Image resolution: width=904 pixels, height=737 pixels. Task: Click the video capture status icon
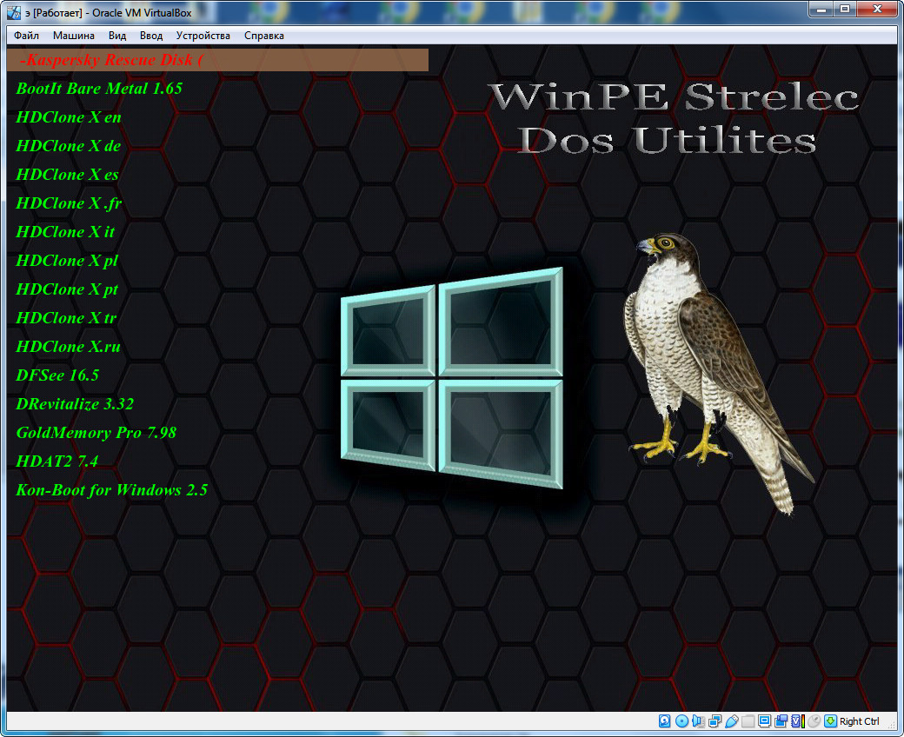781,720
